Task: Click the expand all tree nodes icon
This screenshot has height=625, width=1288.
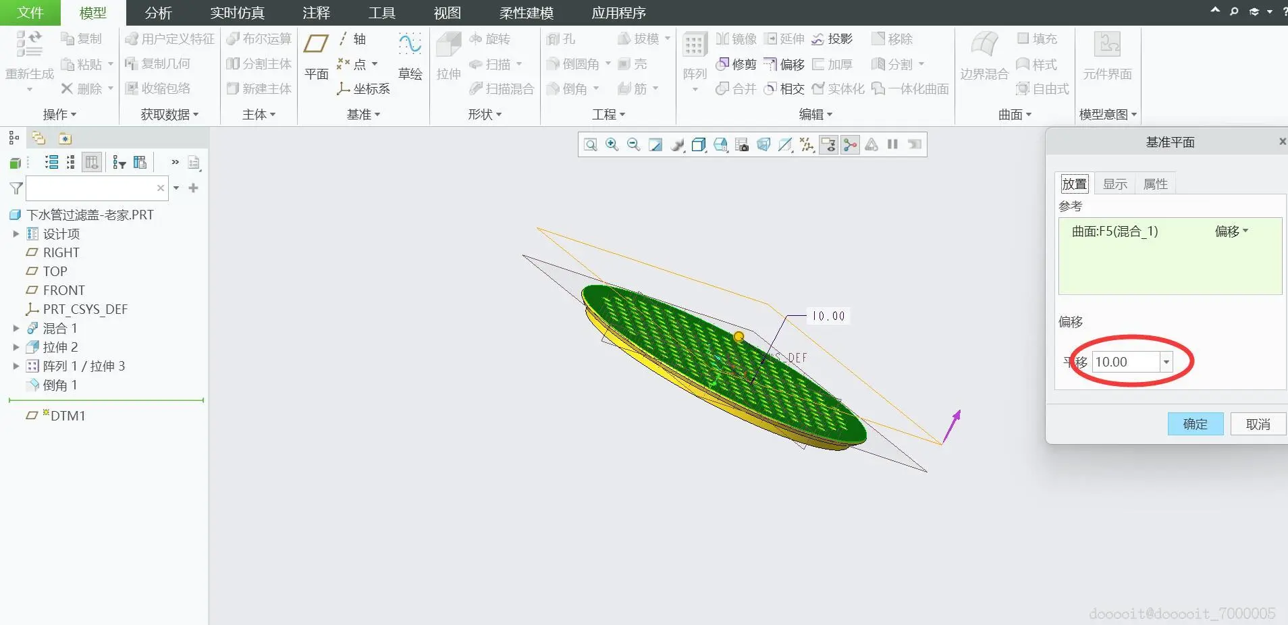Action: tap(51, 162)
